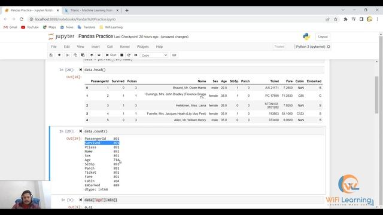Restart kernel and run all cells icon
383x215 pixels.
136,55
